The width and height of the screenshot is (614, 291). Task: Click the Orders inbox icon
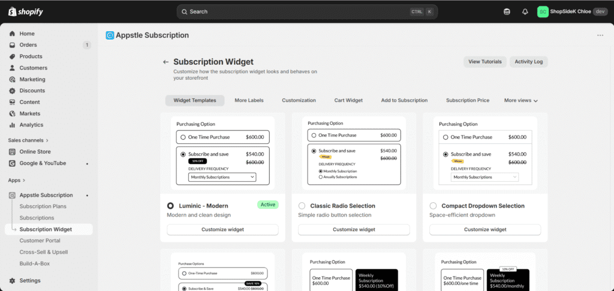[12, 45]
